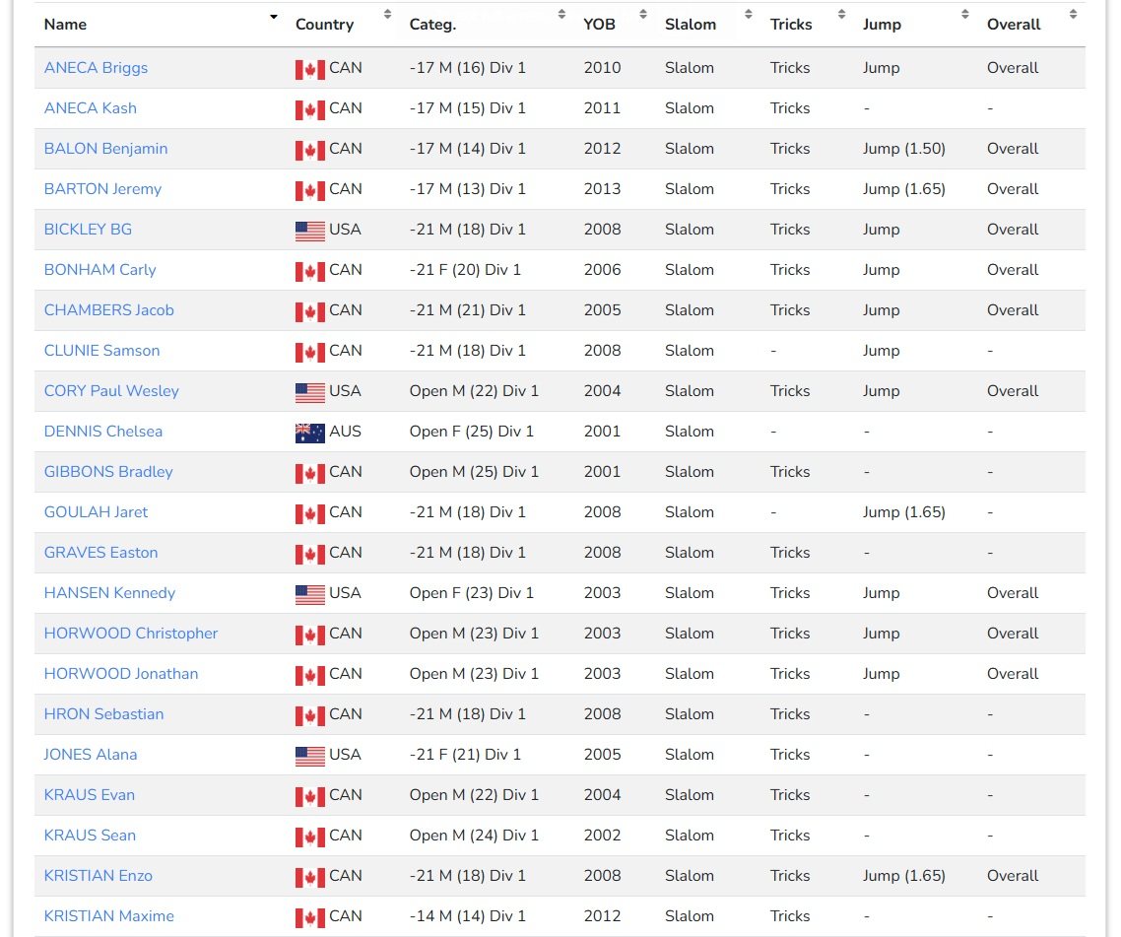Sort entries by the Overall column
The image size is (1121, 937).
coord(1073,15)
